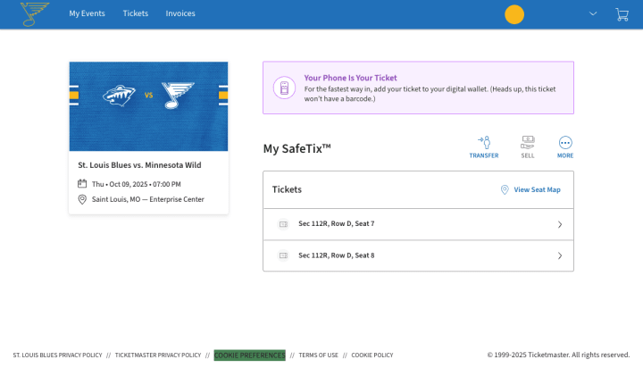Click the yellow profile avatar circle

point(514,14)
